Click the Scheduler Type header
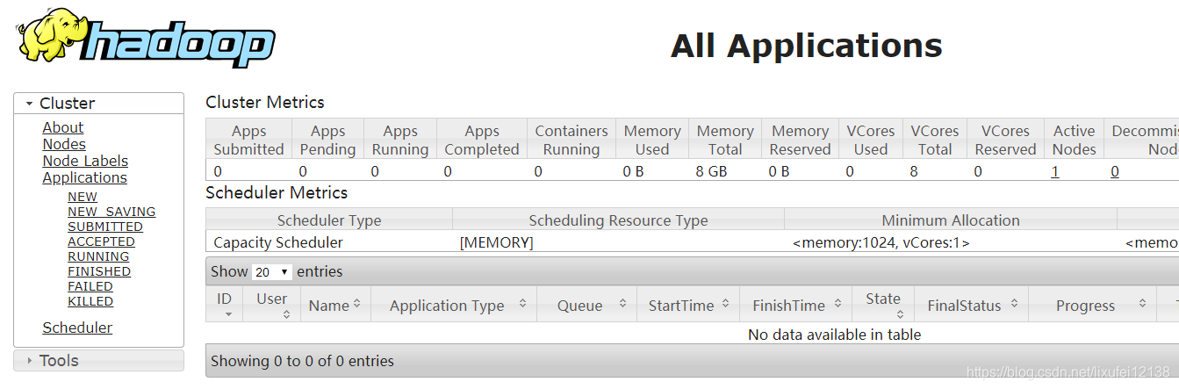Viewport: 1179px width, 389px height. 329,220
